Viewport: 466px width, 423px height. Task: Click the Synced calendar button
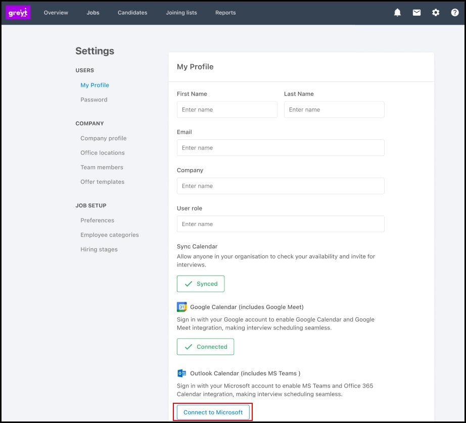(201, 284)
